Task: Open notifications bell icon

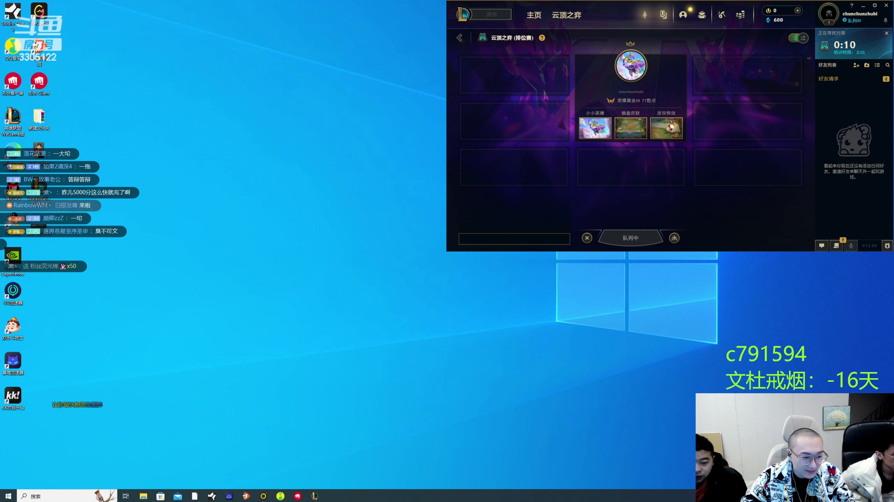Action: 886,21
